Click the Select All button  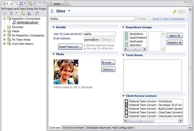[x=175, y=36]
